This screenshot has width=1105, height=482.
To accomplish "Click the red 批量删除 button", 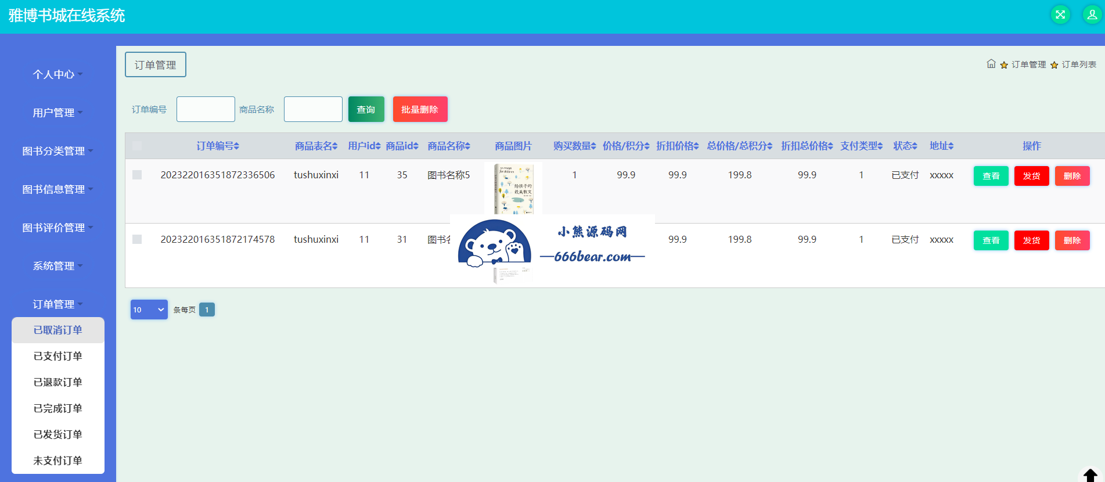I will pyautogui.click(x=420, y=109).
